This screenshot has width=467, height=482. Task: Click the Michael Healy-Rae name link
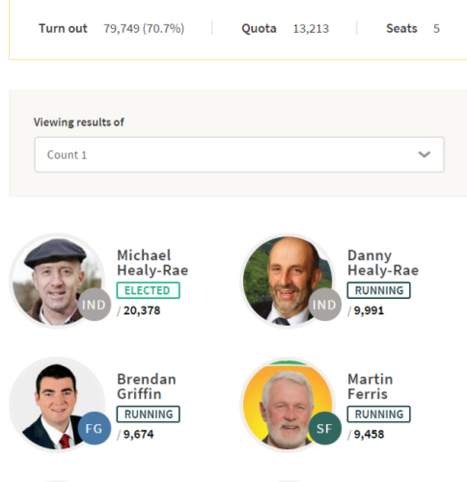point(152,263)
